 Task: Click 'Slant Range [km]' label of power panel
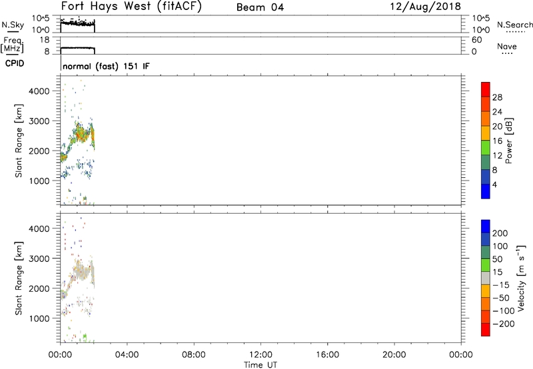(x=19, y=141)
